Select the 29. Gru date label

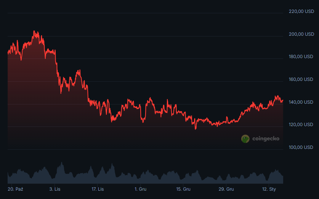click(227, 189)
